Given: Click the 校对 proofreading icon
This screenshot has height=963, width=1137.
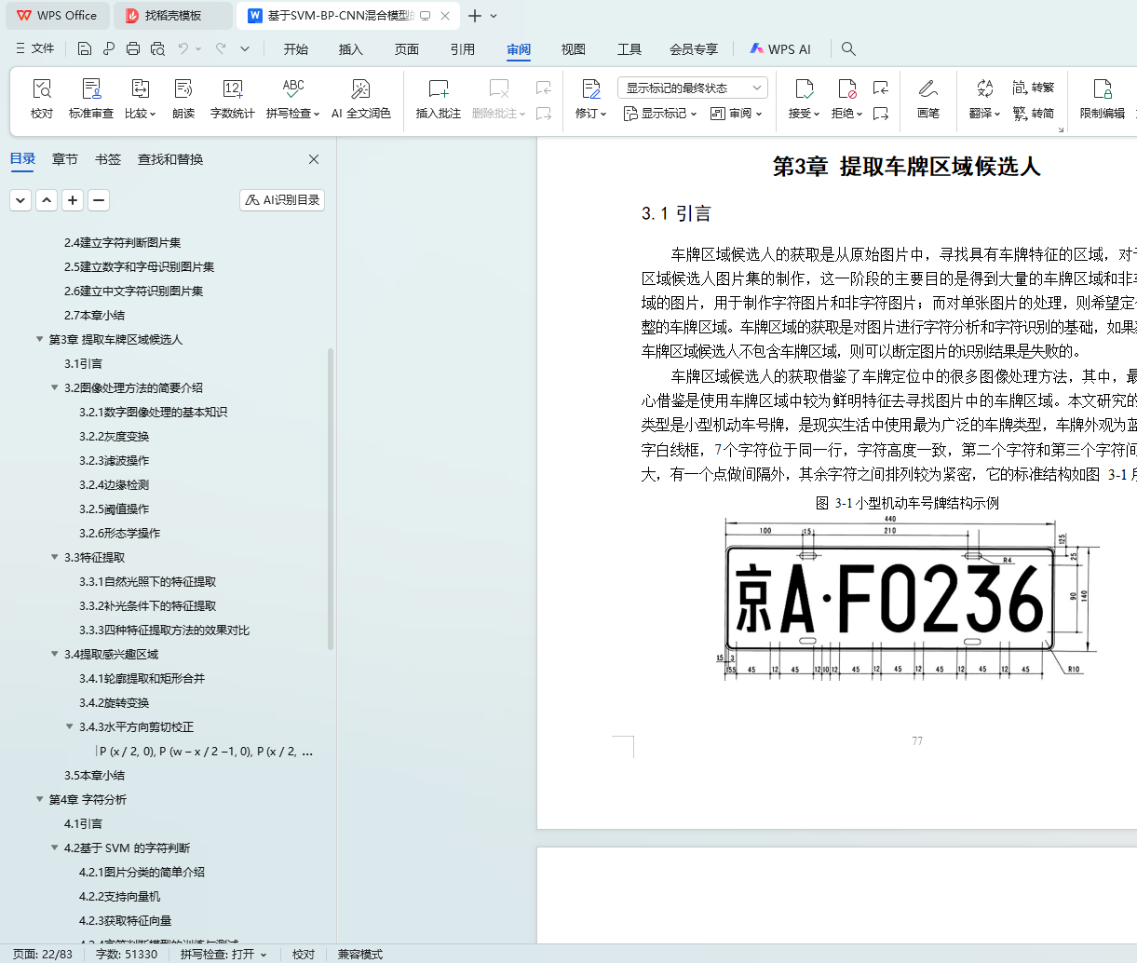Looking at the screenshot, I should click(42, 98).
